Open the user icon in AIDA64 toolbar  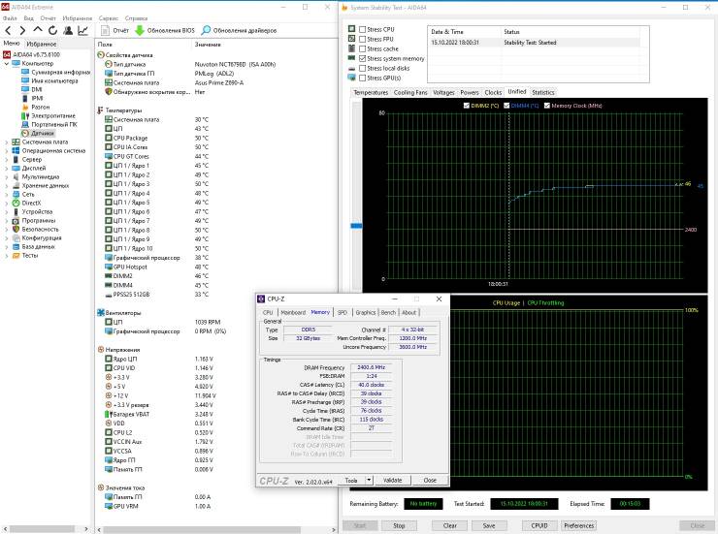coord(68,30)
